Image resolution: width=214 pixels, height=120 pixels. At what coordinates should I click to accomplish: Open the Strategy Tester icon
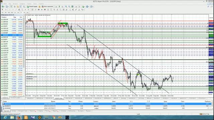click(x=24, y=7)
